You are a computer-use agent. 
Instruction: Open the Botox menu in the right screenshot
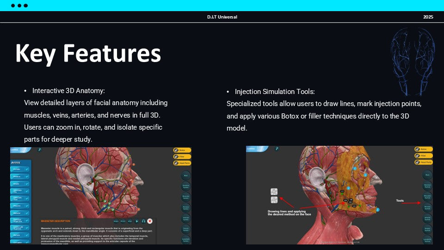click(424, 150)
